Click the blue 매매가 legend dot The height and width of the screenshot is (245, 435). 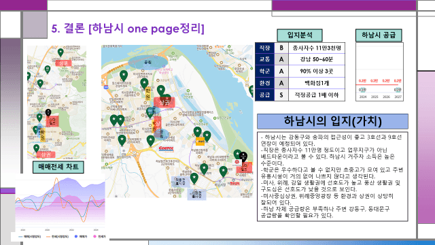[x=76, y=236]
